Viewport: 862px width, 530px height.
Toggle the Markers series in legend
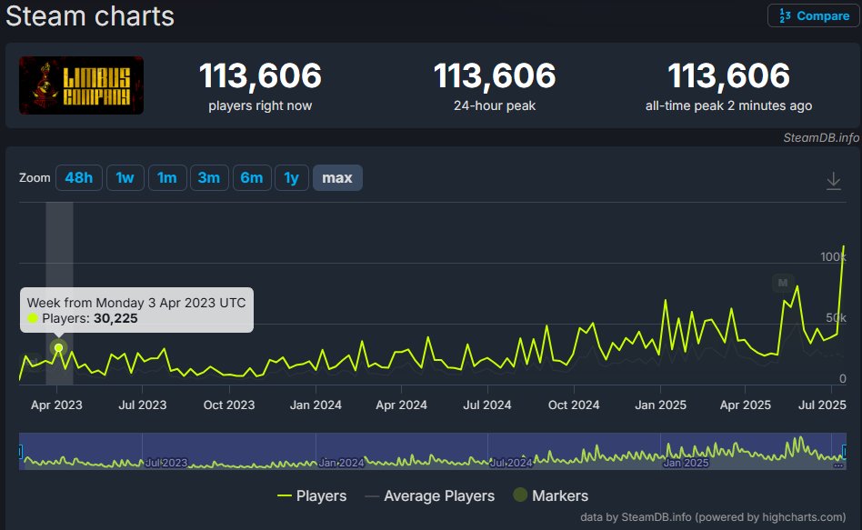tap(551, 496)
